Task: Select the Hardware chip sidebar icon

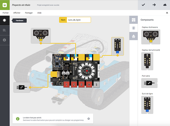Action: 5,20
